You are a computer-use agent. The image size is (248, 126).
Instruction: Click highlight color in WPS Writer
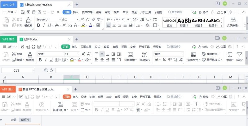[83, 25]
